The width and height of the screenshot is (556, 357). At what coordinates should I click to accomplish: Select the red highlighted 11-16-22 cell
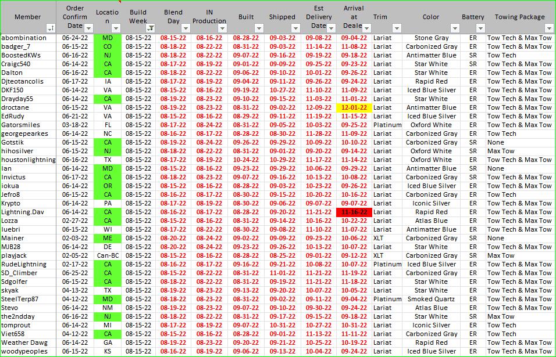tap(354, 212)
